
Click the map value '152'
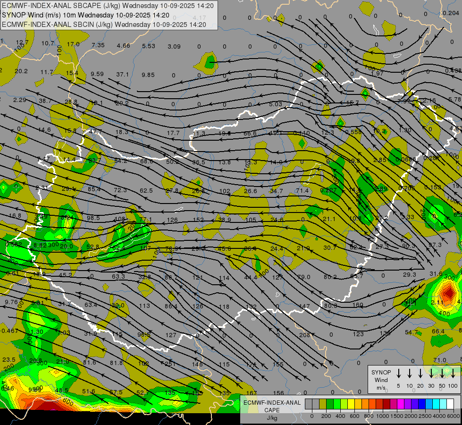(x=198, y=220)
